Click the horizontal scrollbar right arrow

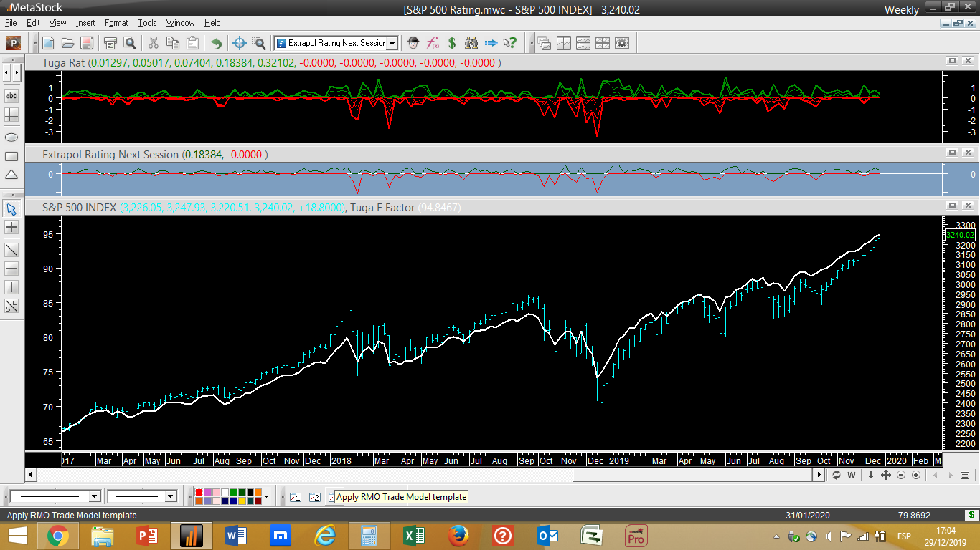click(x=819, y=475)
